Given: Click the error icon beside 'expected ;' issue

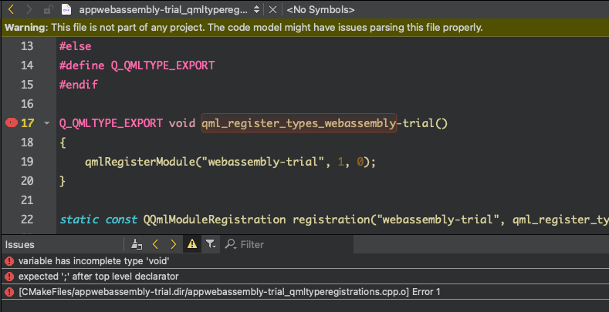Looking at the screenshot, I should pyautogui.click(x=9, y=277).
